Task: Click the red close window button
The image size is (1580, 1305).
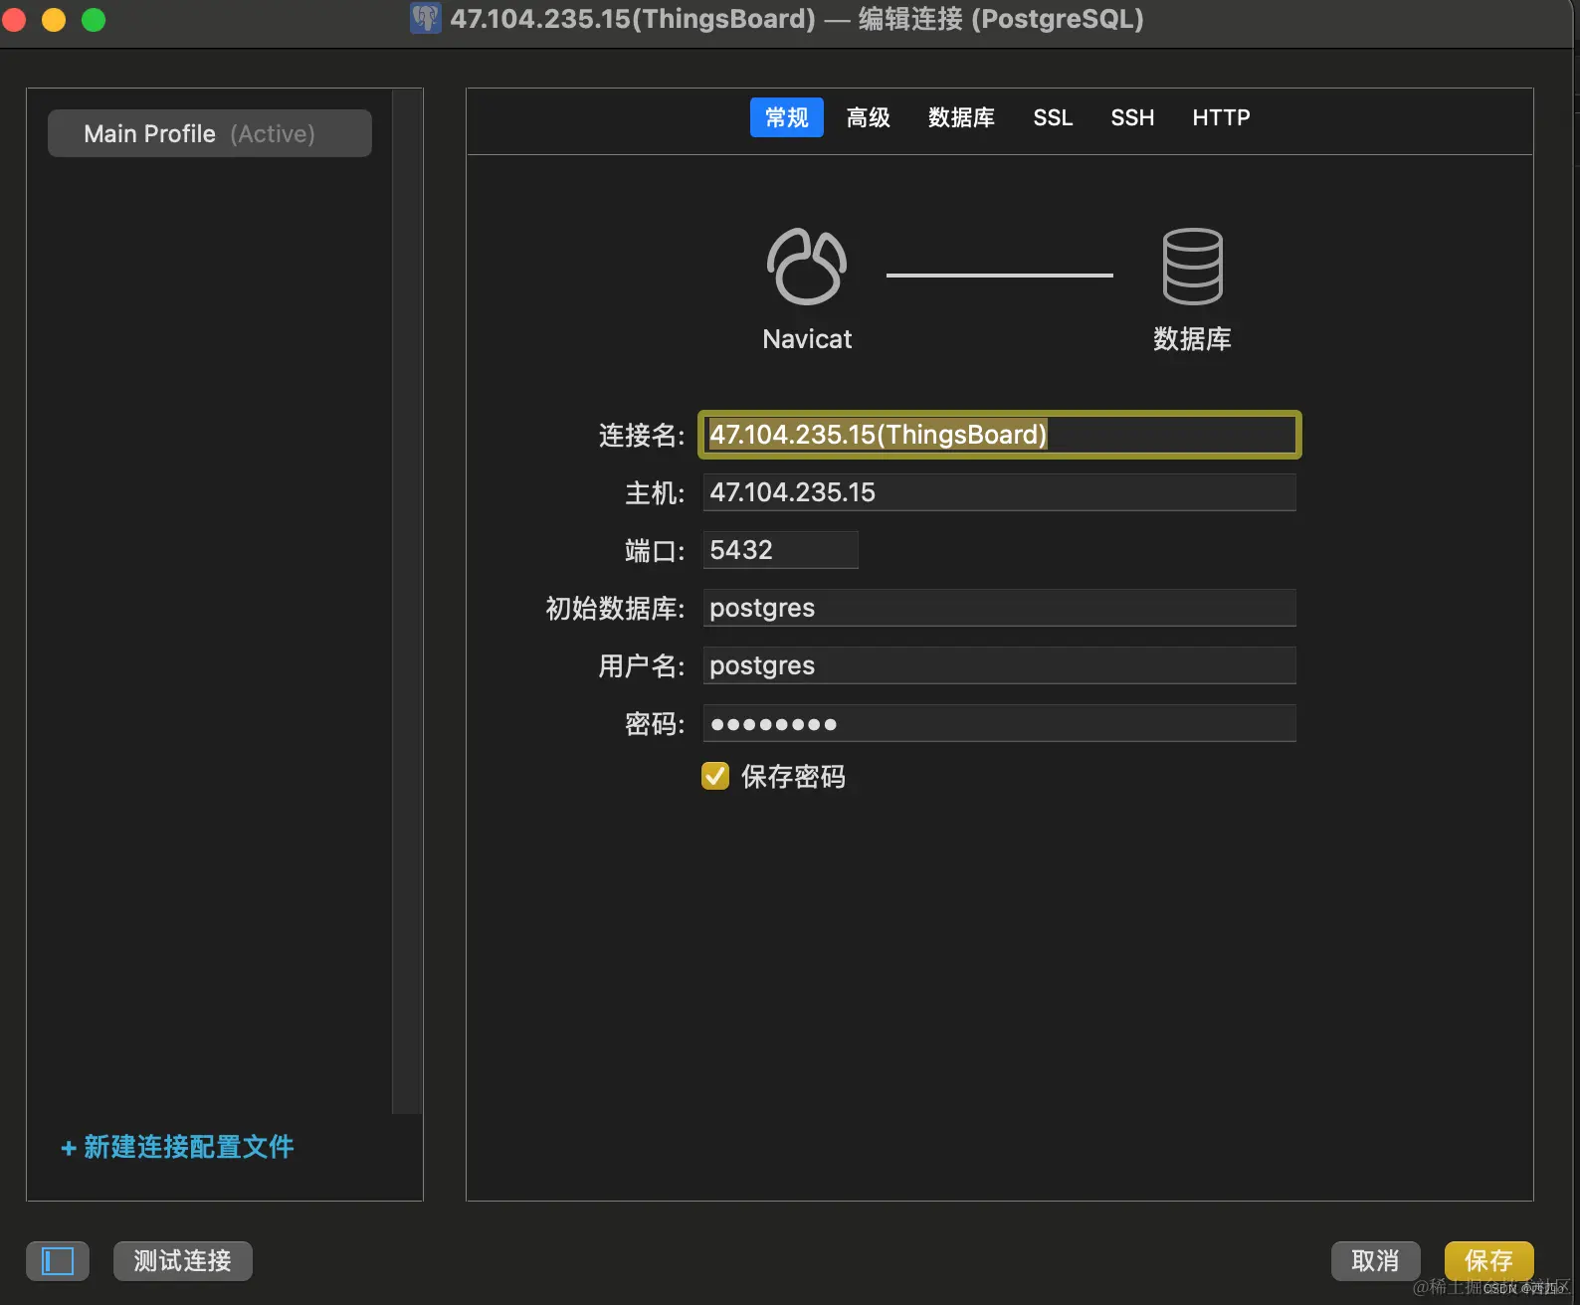Action: (x=14, y=19)
